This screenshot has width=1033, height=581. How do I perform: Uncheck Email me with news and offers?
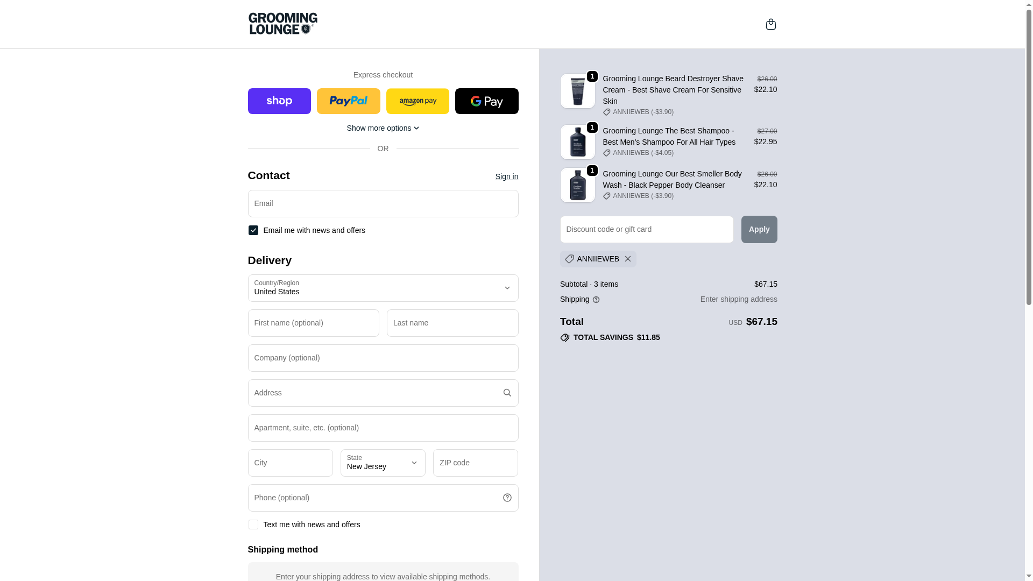click(253, 230)
